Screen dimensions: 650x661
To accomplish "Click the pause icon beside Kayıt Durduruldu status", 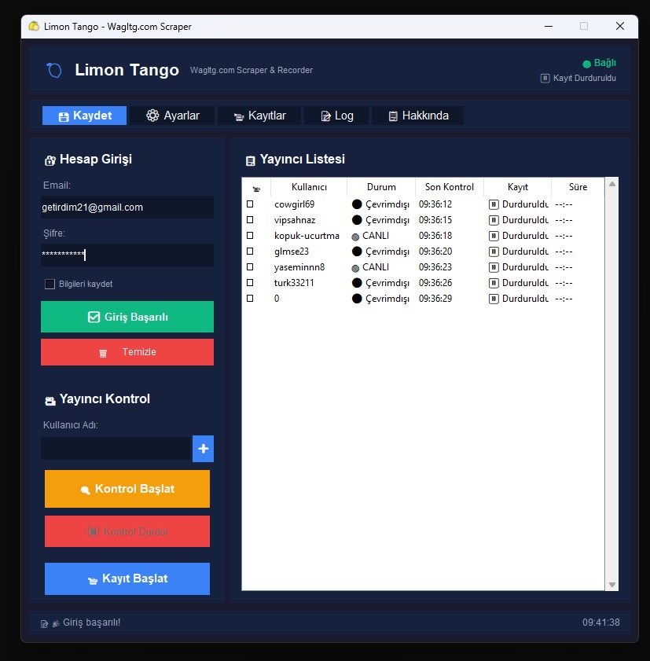I will tap(545, 79).
